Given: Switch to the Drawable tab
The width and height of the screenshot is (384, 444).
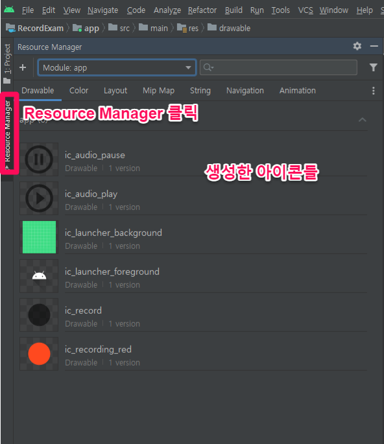Looking at the screenshot, I should [38, 91].
